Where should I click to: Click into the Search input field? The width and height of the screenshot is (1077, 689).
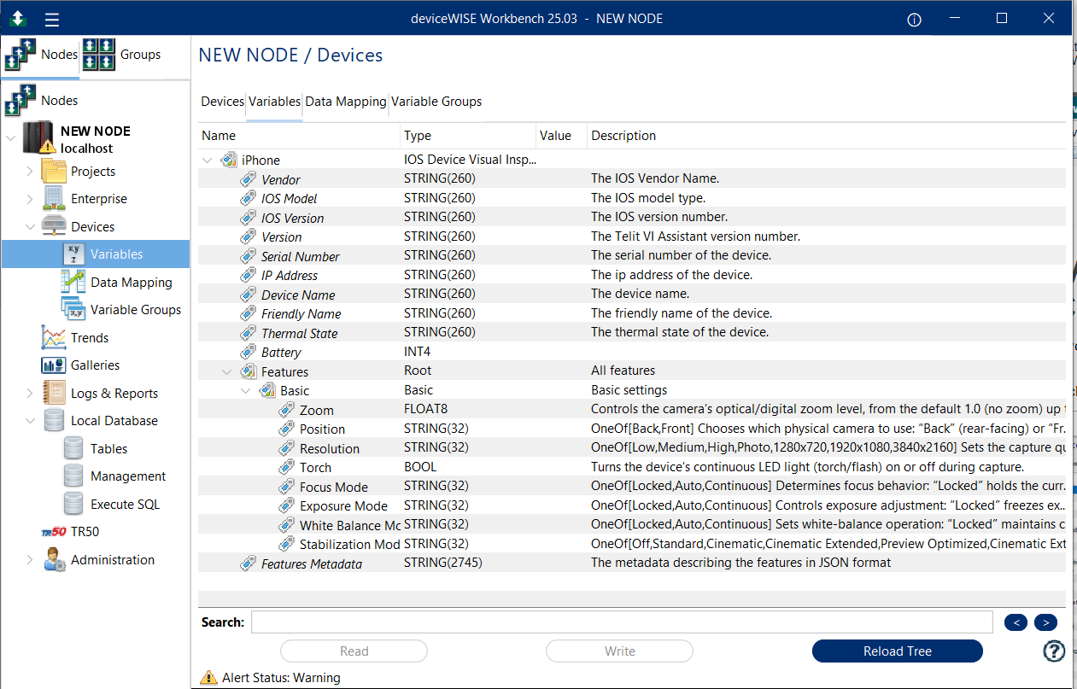pos(622,622)
